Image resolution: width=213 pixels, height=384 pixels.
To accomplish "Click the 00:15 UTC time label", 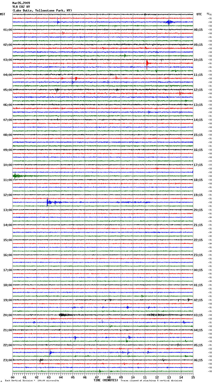I will click(x=198, y=270).
